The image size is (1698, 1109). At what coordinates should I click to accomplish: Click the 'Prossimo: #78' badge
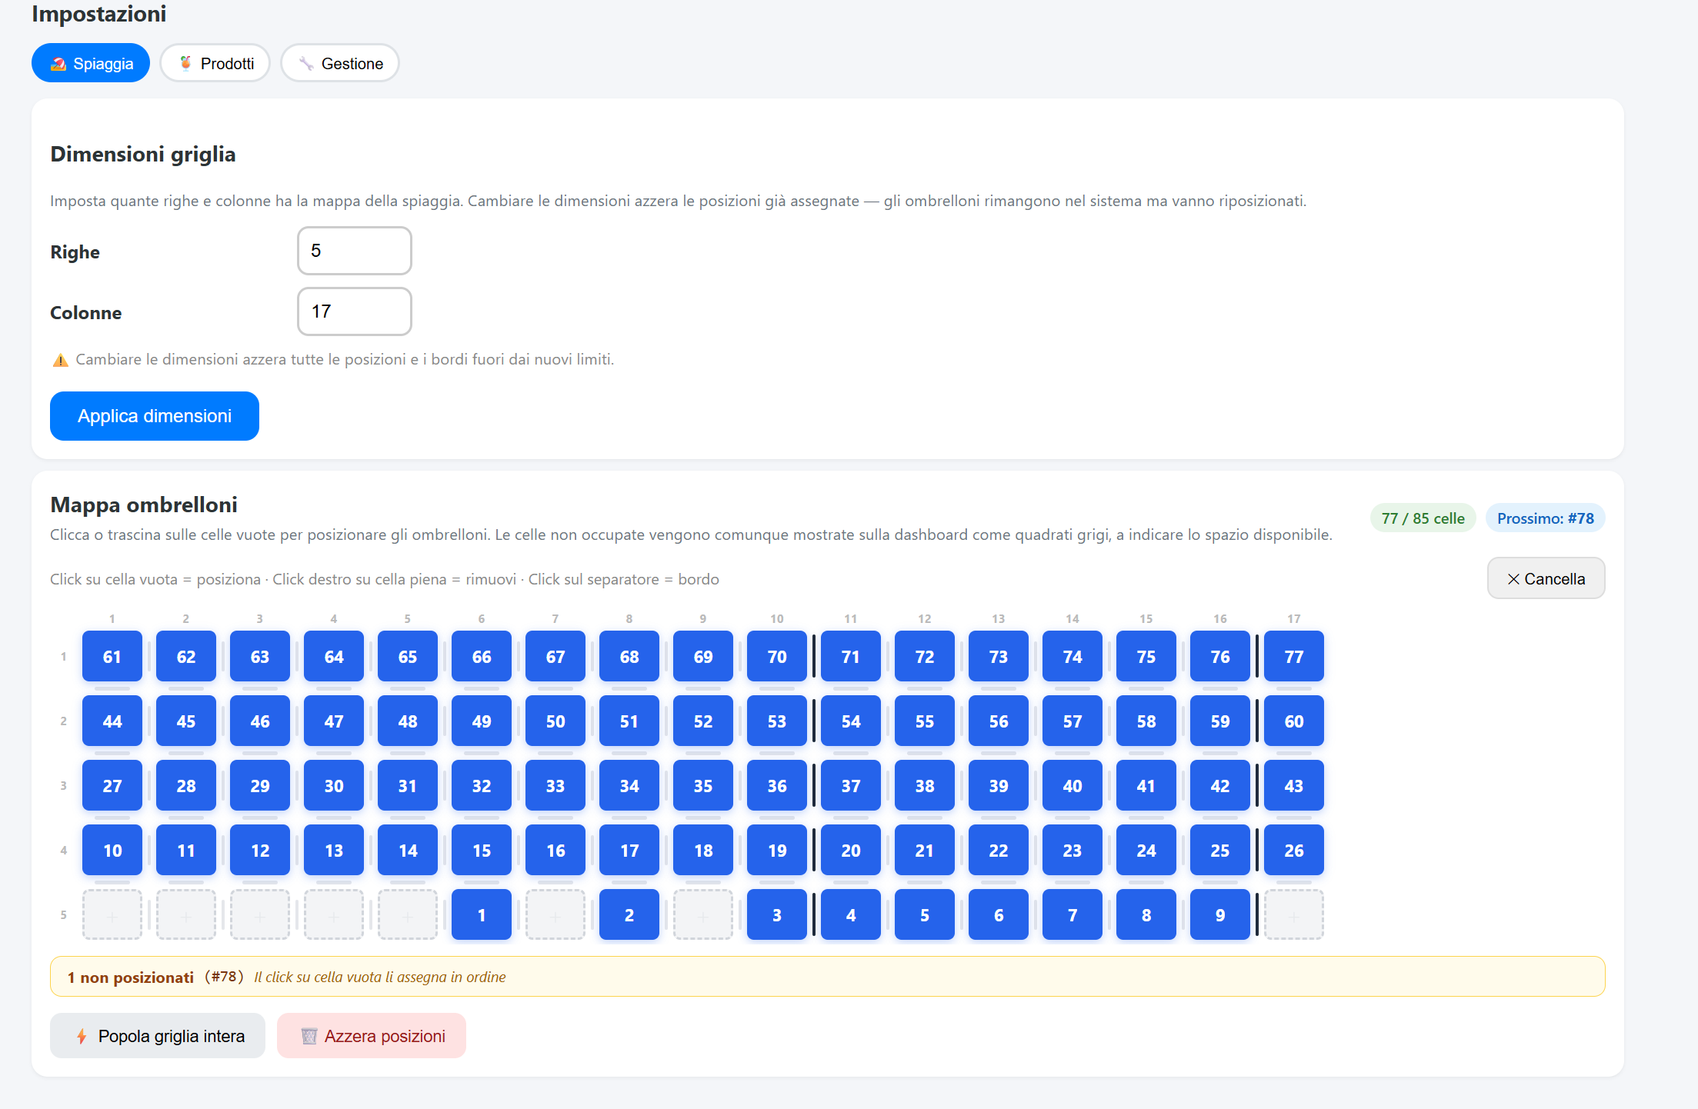(x=1546, y=518)
